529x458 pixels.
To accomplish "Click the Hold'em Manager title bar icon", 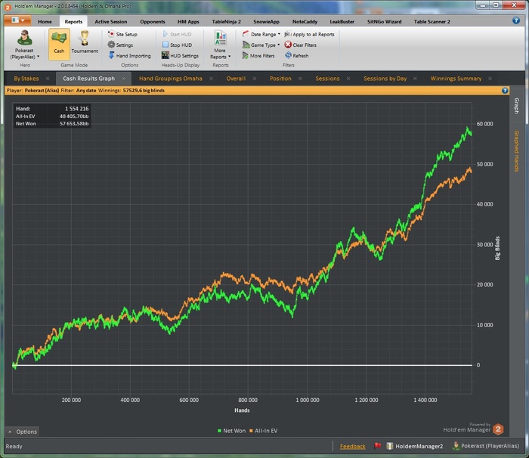I will [x=8, y=6].
